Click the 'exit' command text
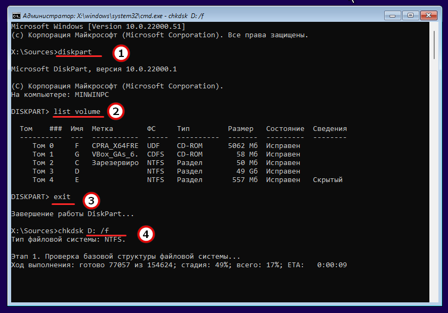The width and height of the screenshot is (448, 313). (x=62, y=197)
